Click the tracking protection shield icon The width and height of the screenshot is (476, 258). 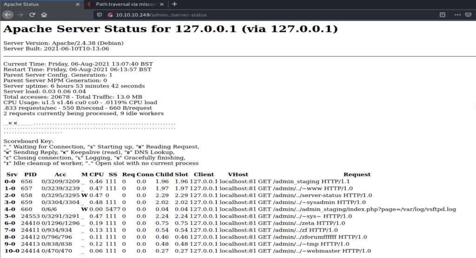99,14
